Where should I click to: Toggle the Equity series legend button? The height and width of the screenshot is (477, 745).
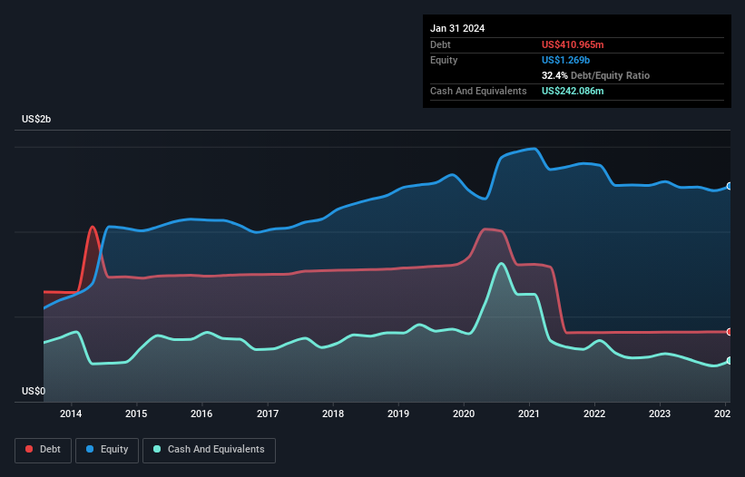(x=107, y=450)
